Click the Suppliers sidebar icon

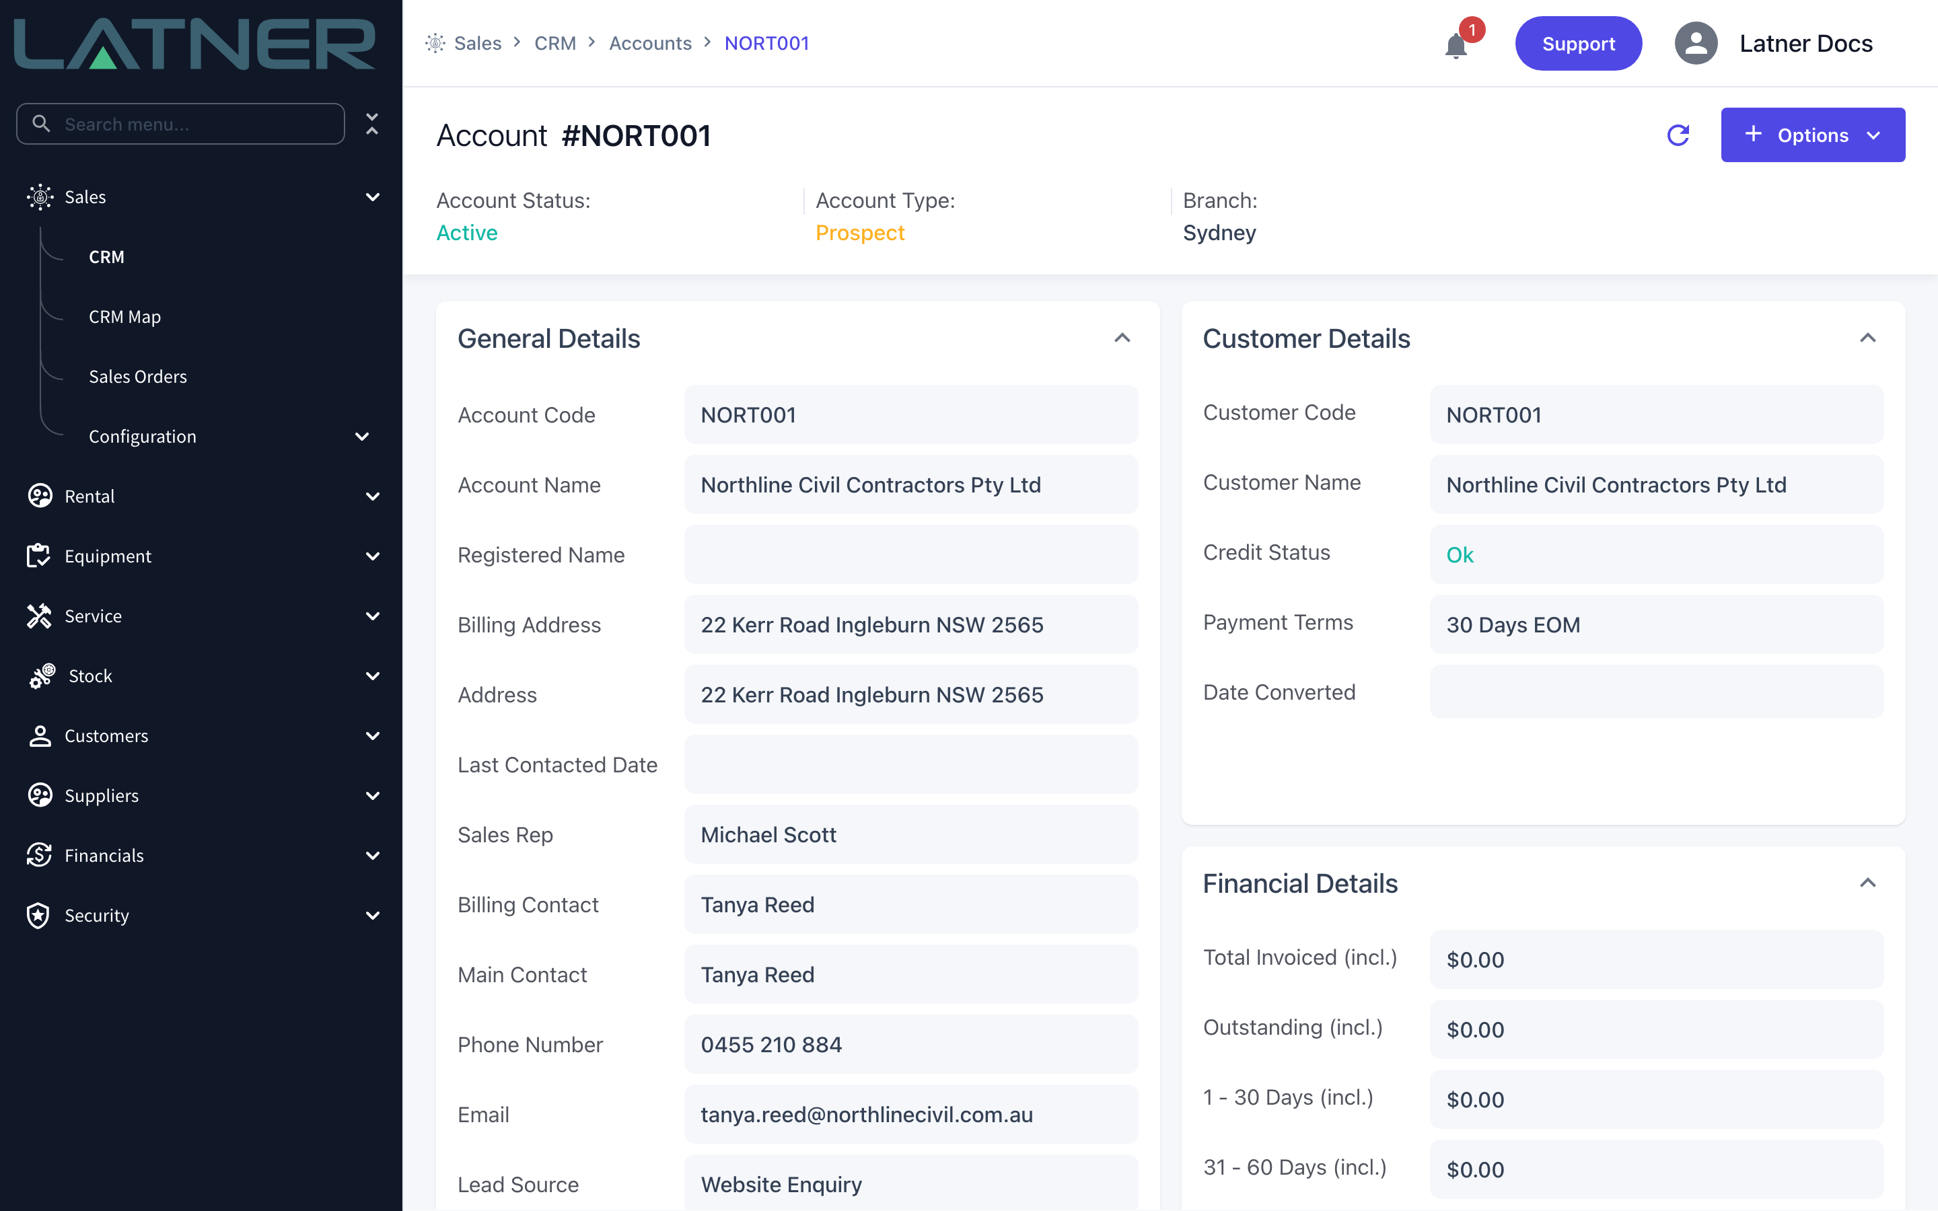pyautogui.click(x=39, y=795)
